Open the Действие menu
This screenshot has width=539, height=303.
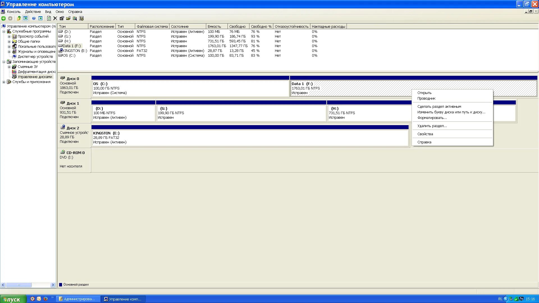33,12
